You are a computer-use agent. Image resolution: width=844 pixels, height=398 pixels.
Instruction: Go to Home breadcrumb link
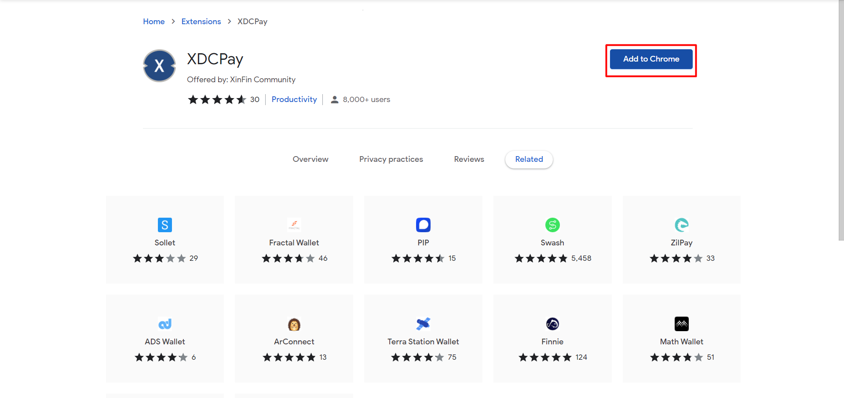(153, 22)
